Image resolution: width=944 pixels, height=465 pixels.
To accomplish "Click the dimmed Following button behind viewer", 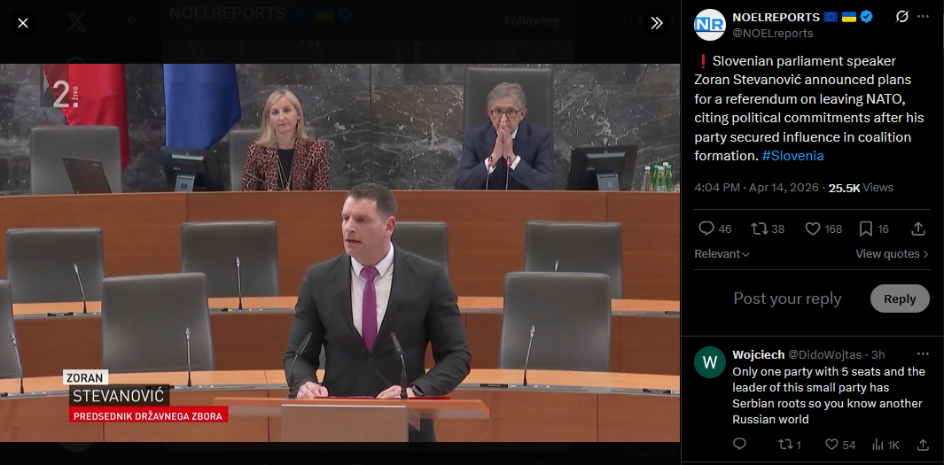I will 532,21.
